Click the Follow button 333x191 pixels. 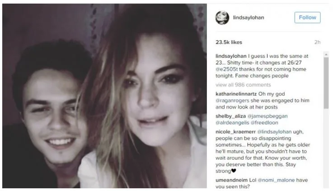(x=307, y=18)
